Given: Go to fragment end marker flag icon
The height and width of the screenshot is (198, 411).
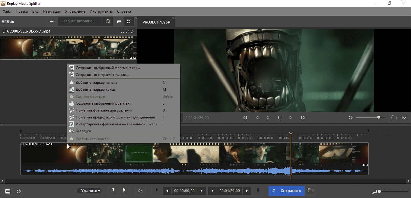Looking at the screenshot, I should click(x=258, y=191).
